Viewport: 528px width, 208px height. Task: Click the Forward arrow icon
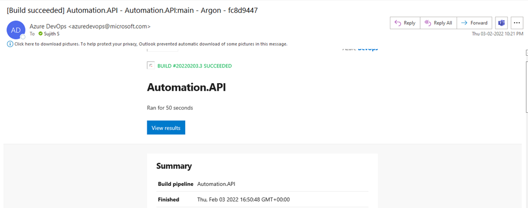coord(464,23)
